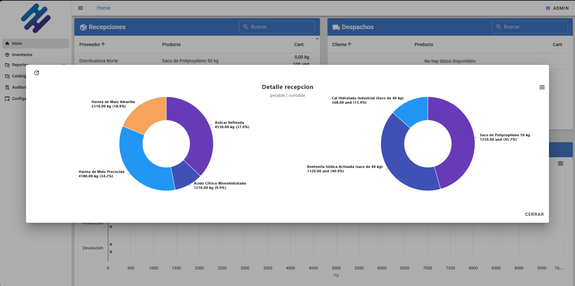Sort by Proveedor column arrow
Viewport: 575px width, 286px height.
click(103, 44)
